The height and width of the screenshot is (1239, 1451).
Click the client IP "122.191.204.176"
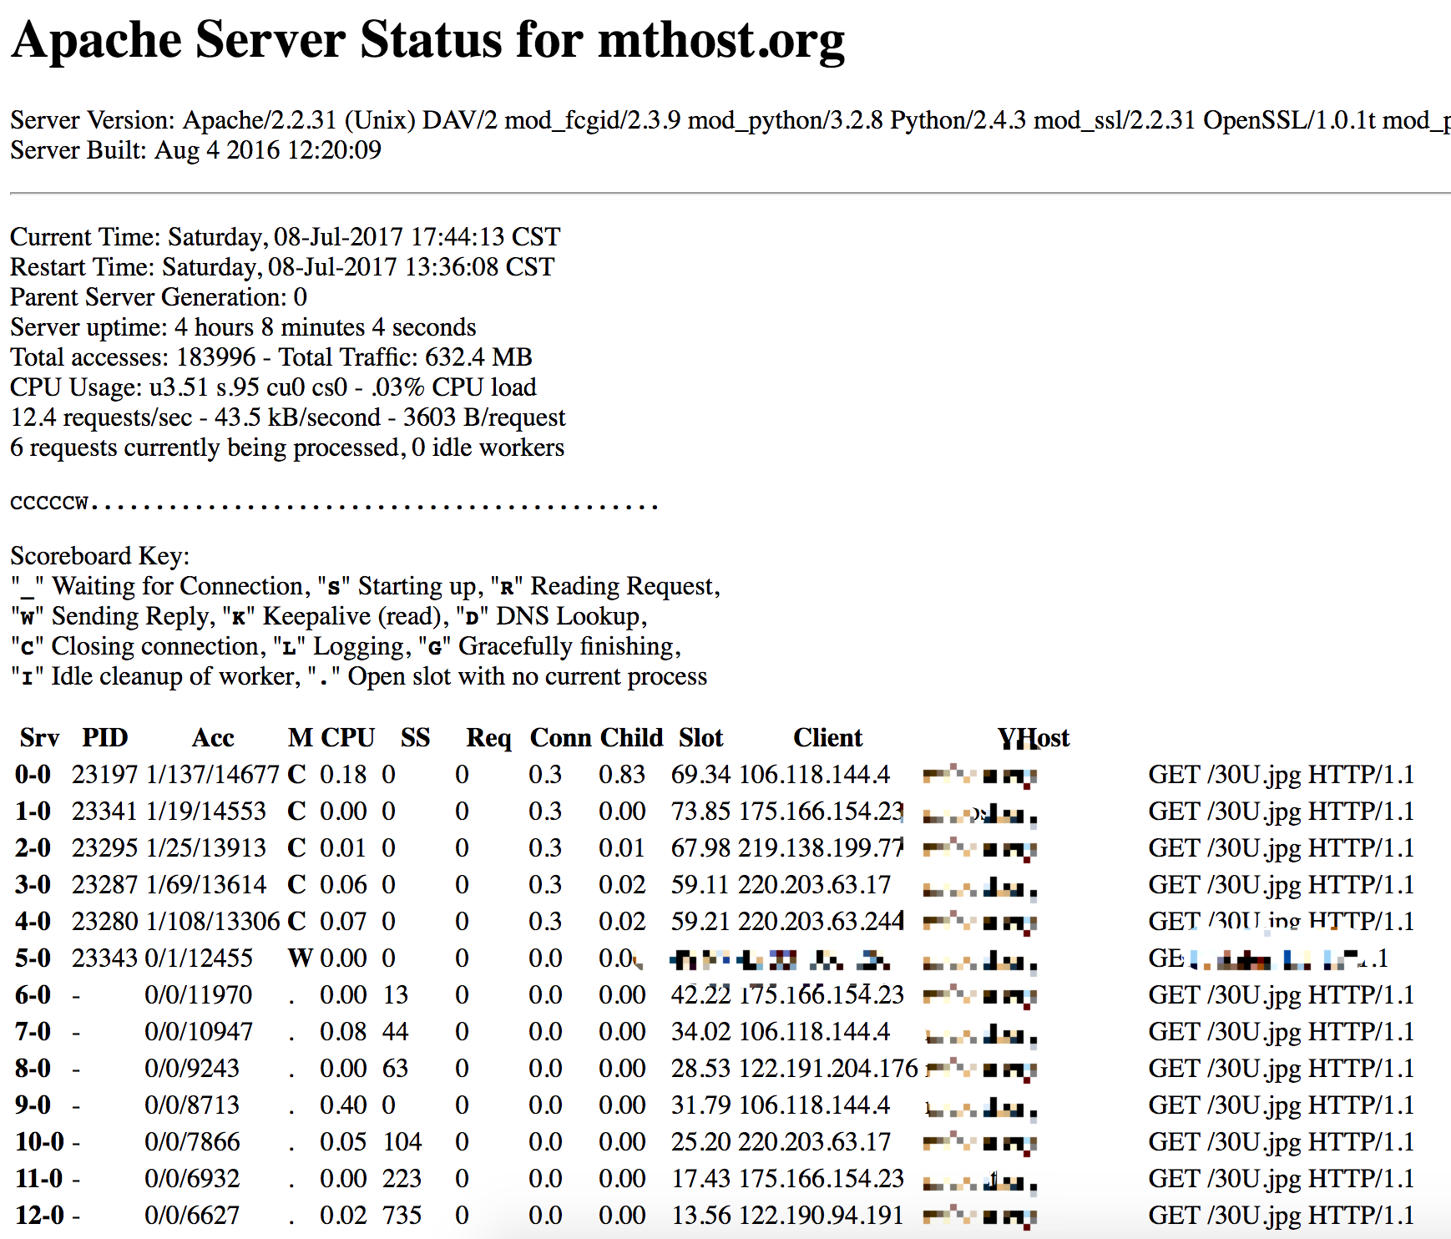pyautogui.click(x=828, y=1069)
